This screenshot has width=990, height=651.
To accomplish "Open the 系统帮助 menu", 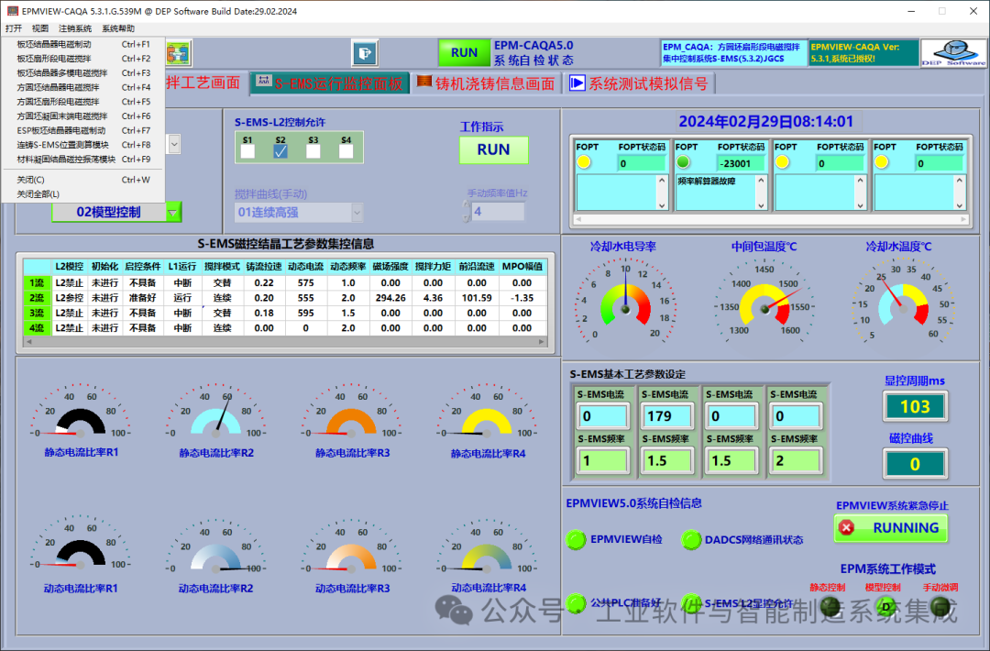I will tap(118, 28).
